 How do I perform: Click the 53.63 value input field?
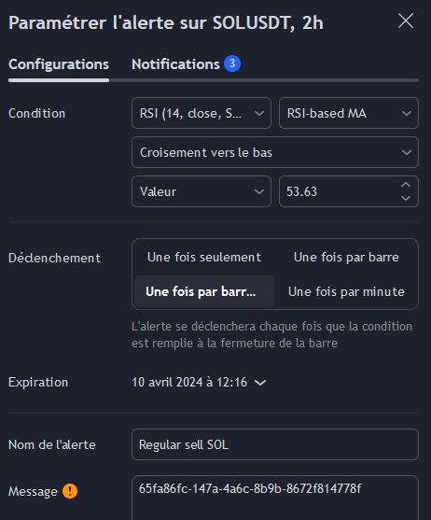(x=340, y=191)
